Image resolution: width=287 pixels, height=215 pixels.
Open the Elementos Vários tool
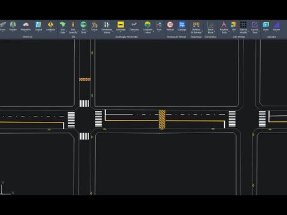(107, 27)
